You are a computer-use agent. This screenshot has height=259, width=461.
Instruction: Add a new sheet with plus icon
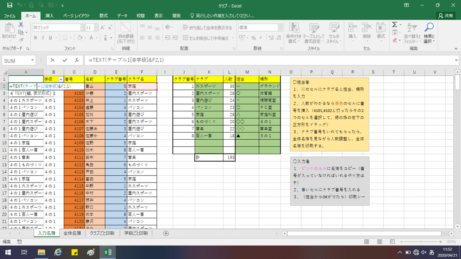point(166,233)
